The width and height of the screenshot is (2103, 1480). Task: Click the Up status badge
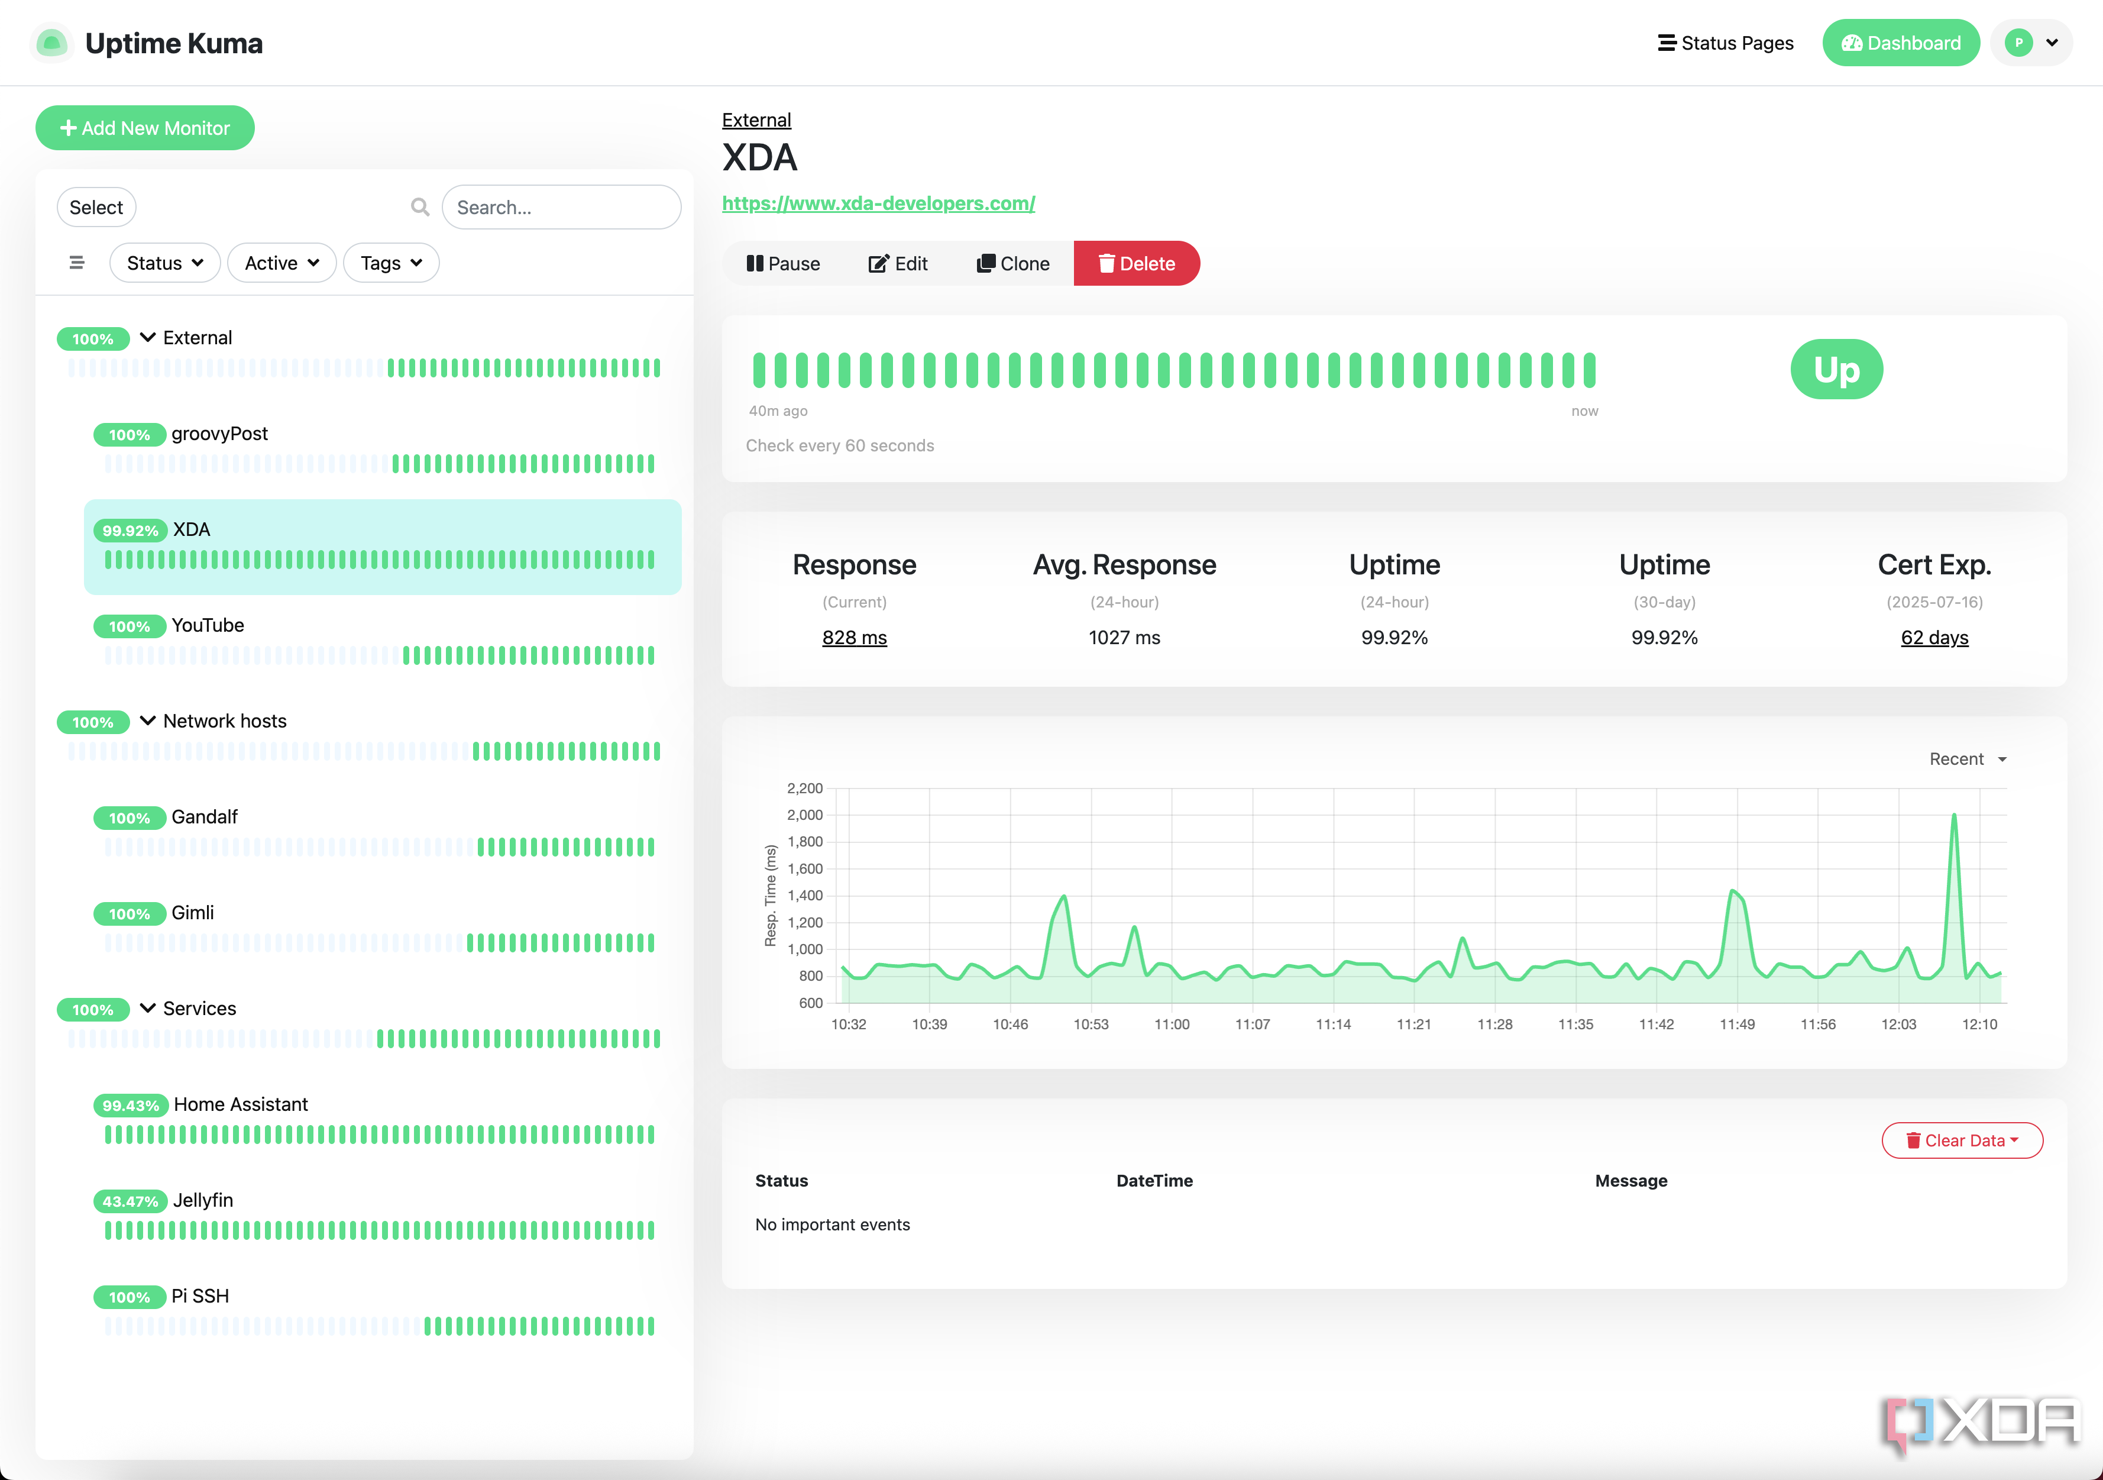(1836, 369)
